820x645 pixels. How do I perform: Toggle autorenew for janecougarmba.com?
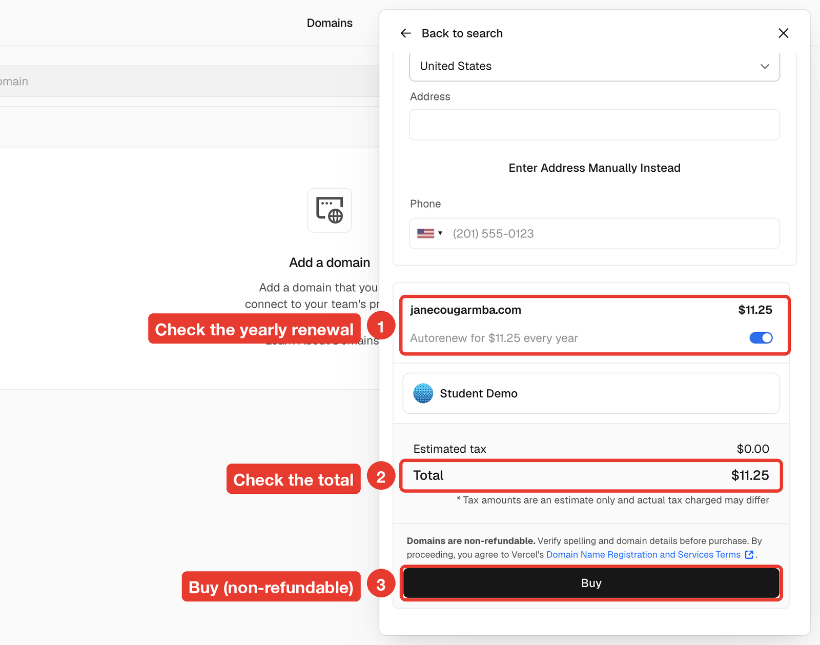pos(761,338)
